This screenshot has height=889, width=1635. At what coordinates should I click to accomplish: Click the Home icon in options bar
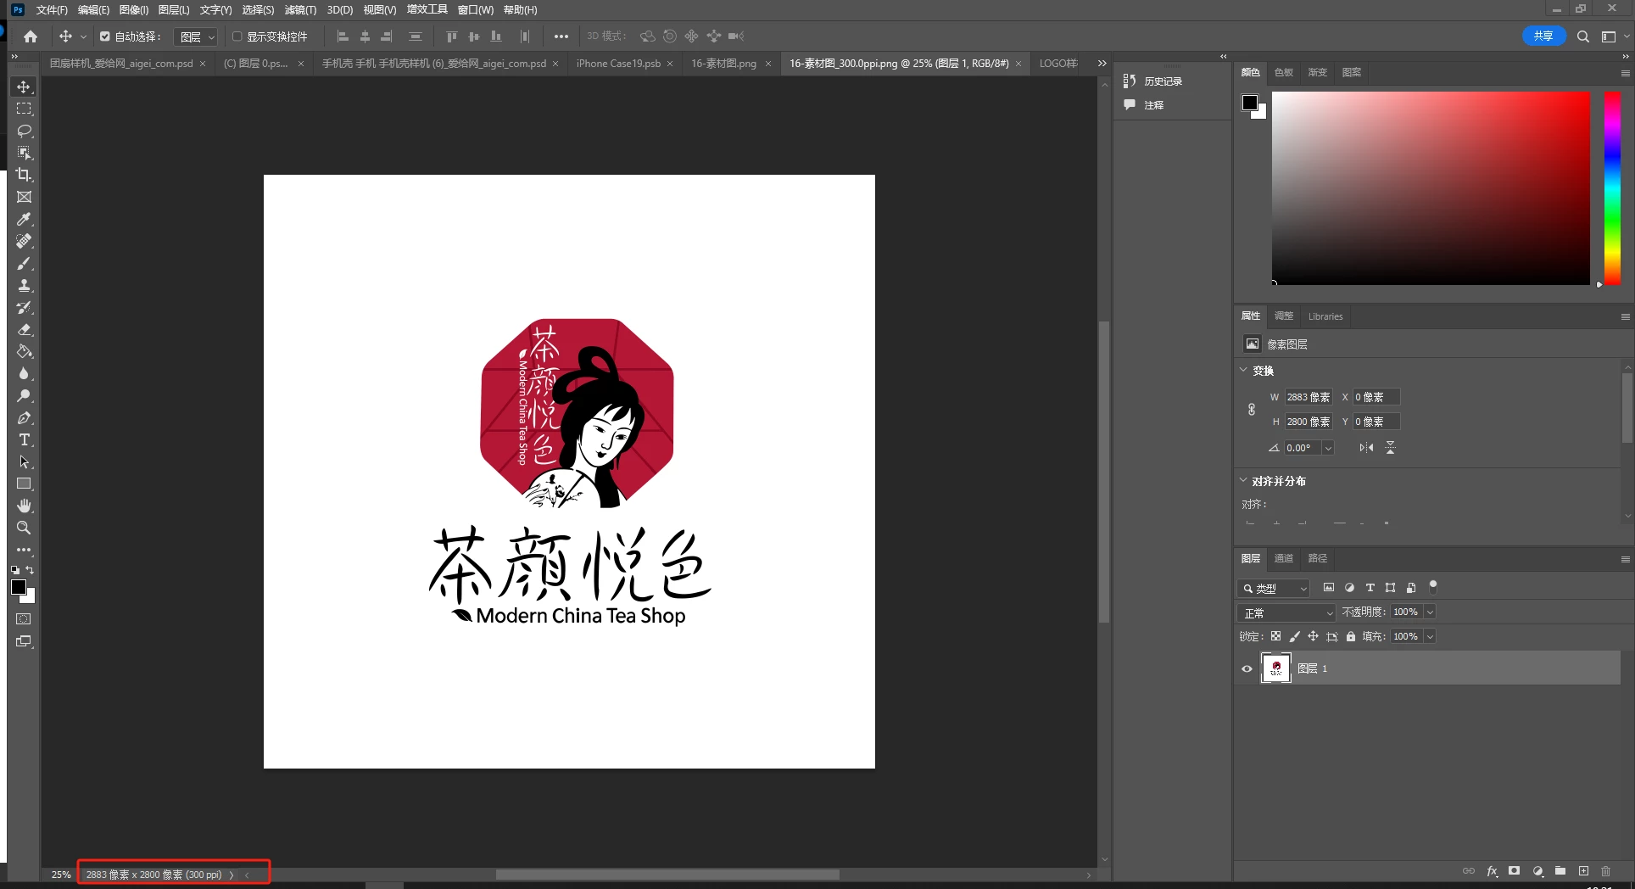click(31, 36)
